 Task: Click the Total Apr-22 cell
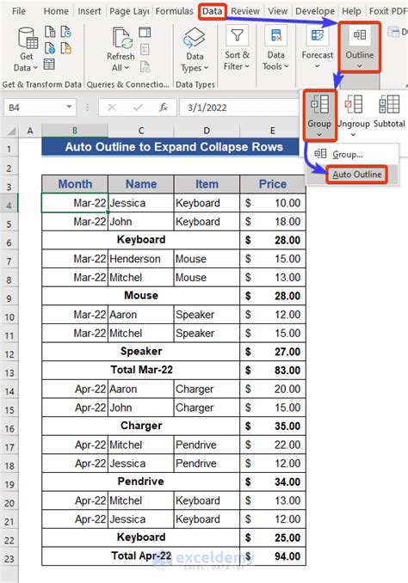click(140, 555)
